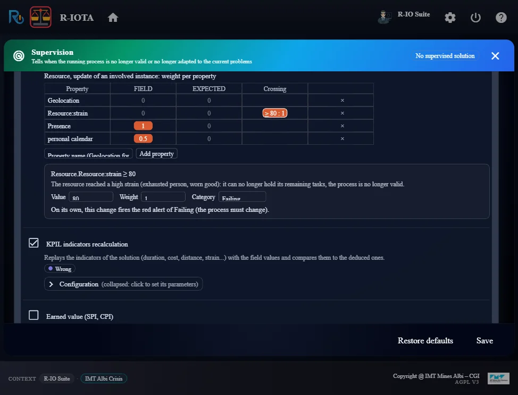This screenshot has width=518, height=395.
Task: Remove the Presence property row
Action: (342, 126)
